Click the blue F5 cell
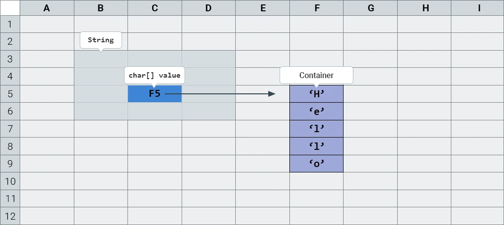504x225 pixels. click(x=155, y=93)
